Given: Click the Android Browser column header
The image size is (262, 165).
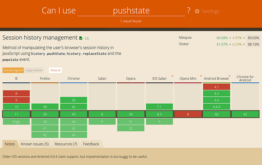Looking at the screenshot, I should (x=216, y=78).
